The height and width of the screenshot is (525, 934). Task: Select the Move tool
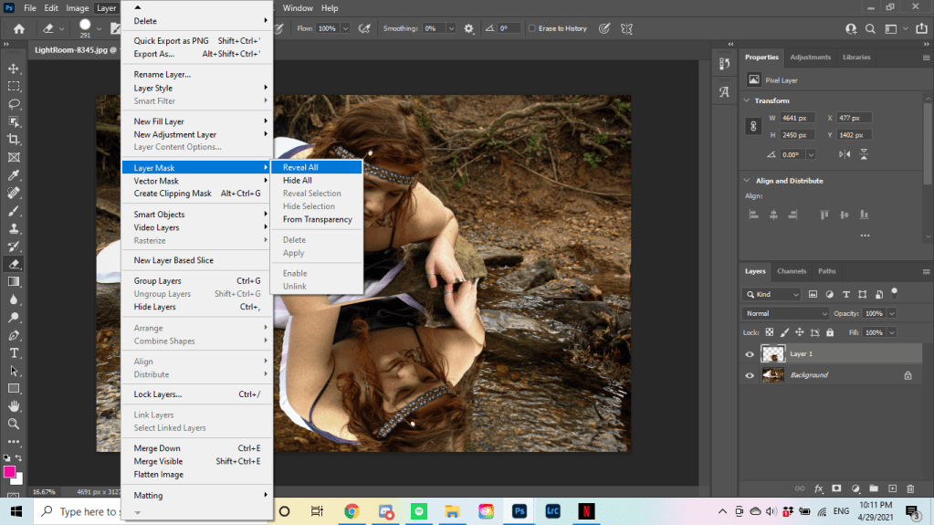point(14,68)
